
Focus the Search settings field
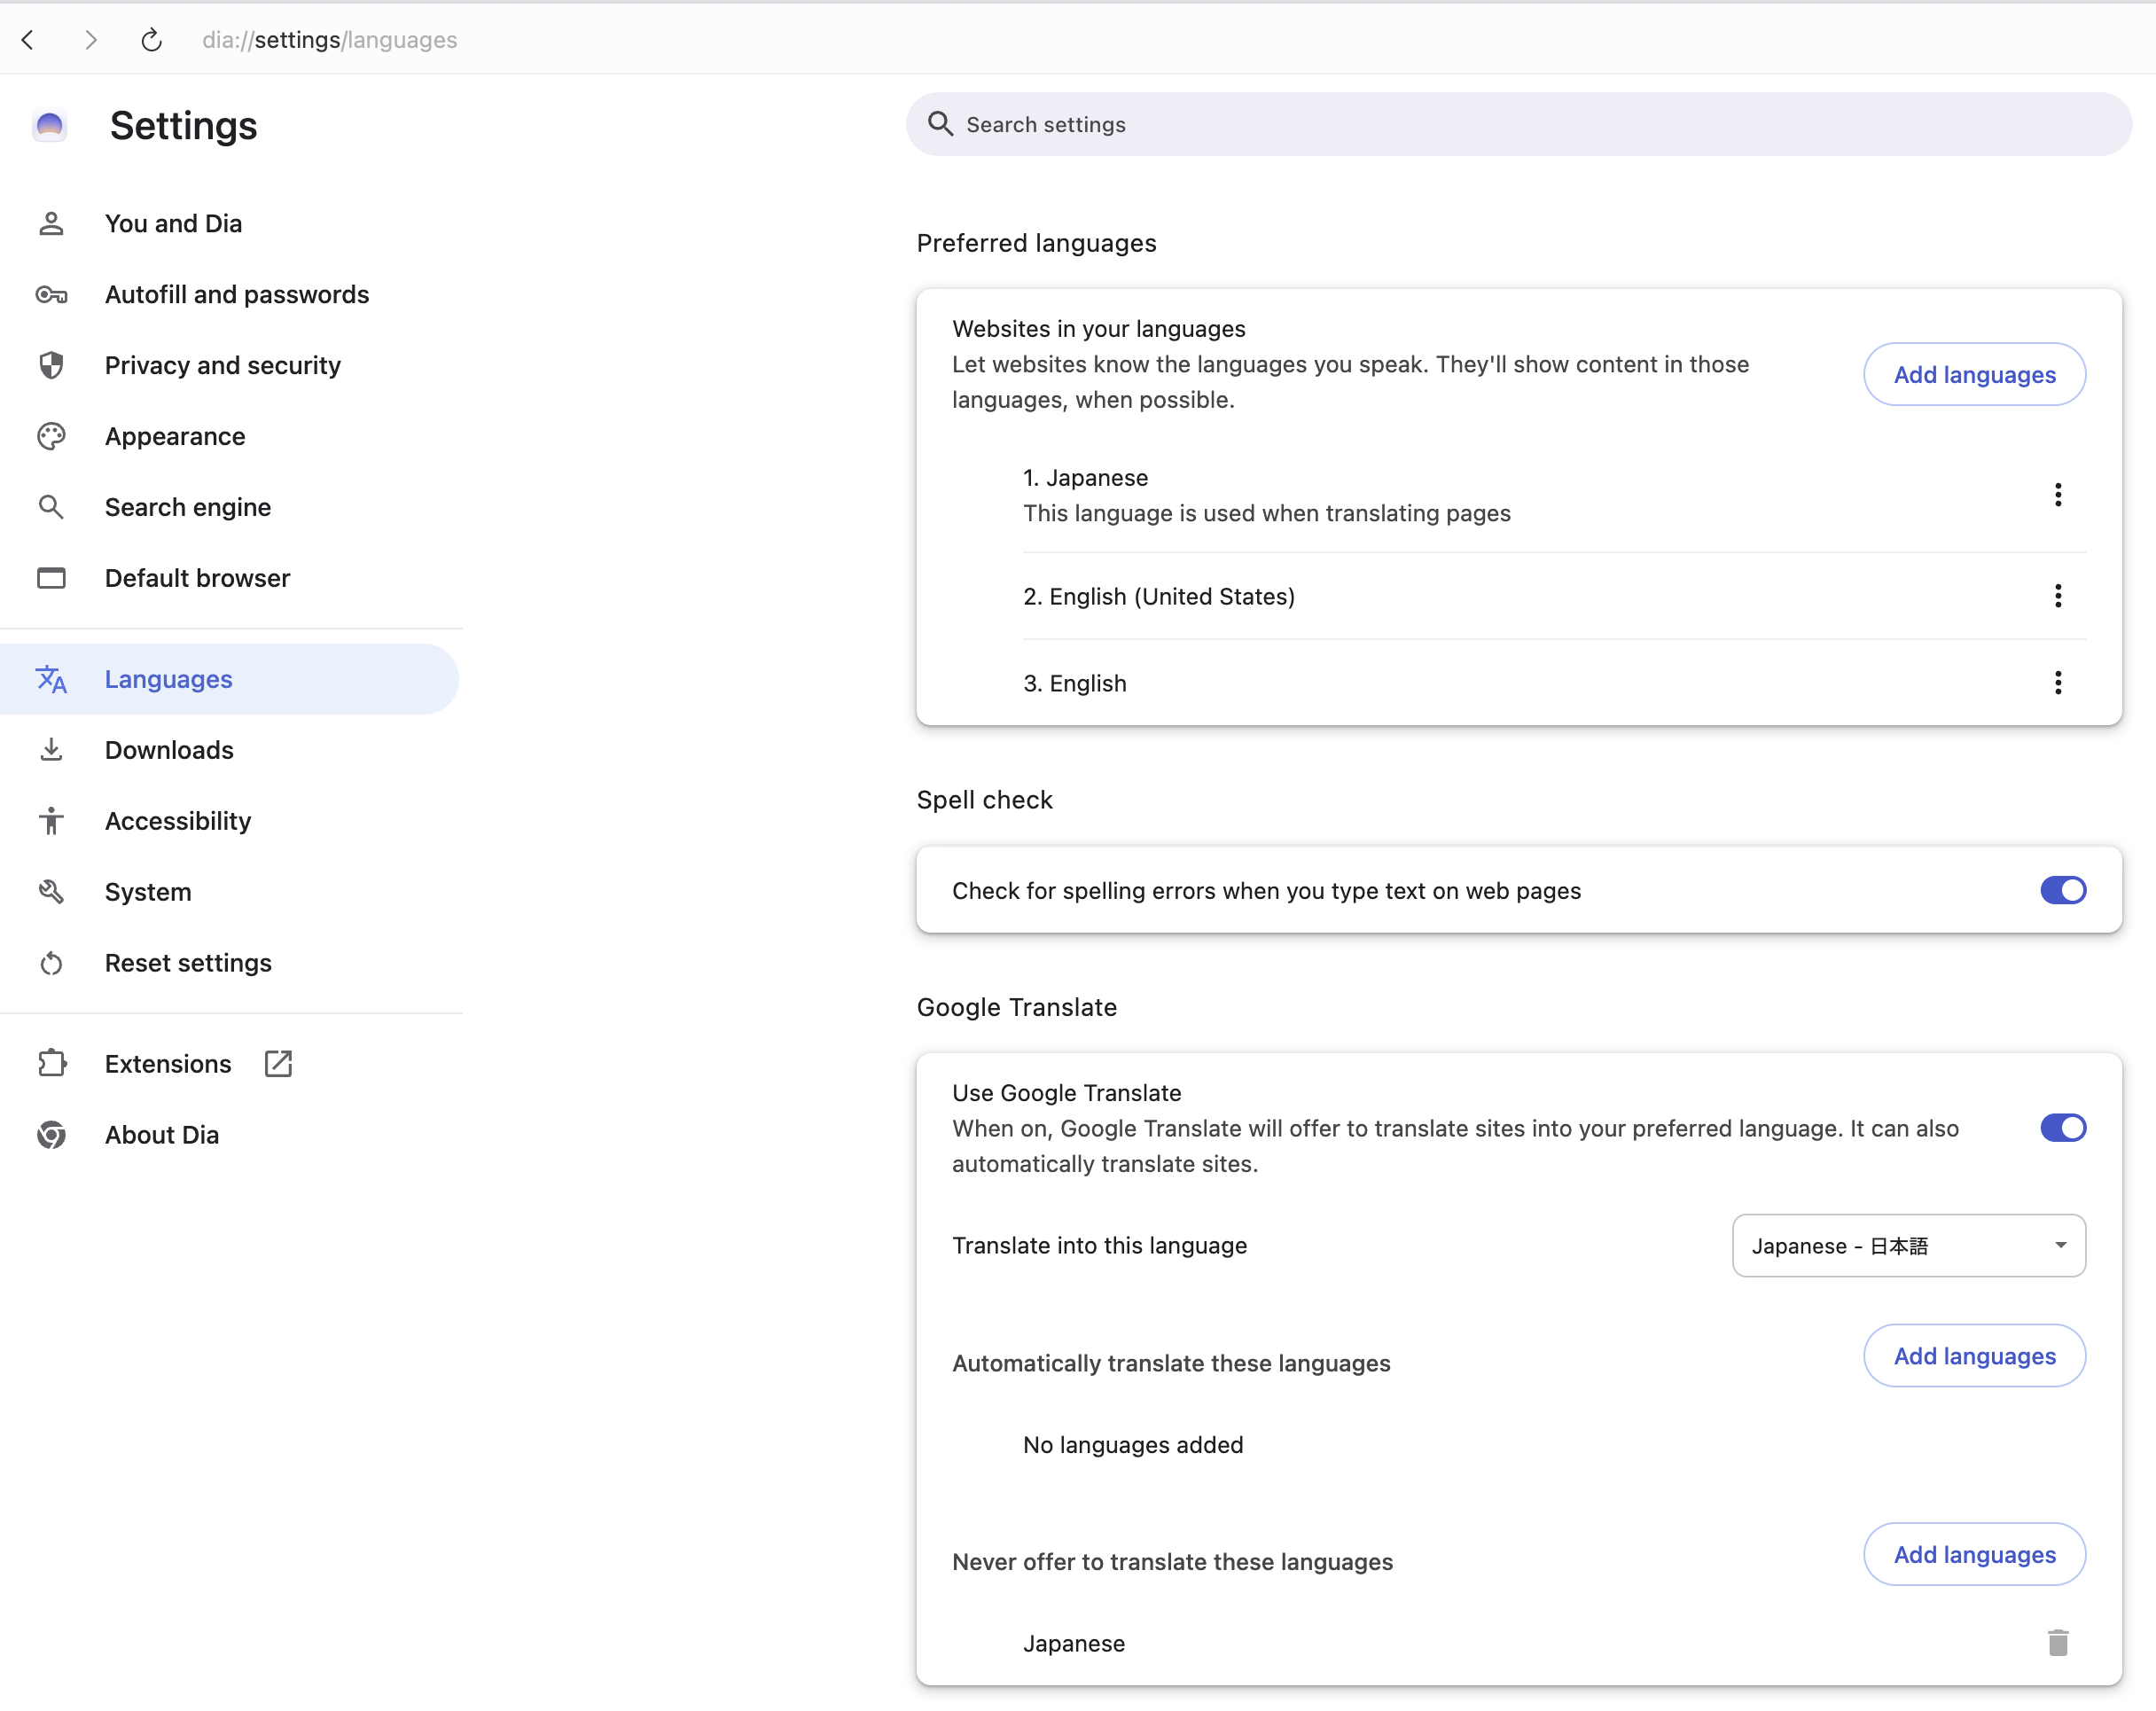coord(1519,124)
